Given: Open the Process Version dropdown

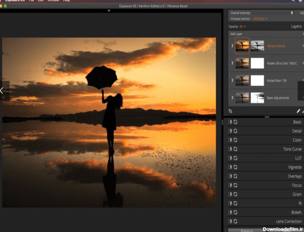Looking at the screenshot, I should [x=260, y=19].
